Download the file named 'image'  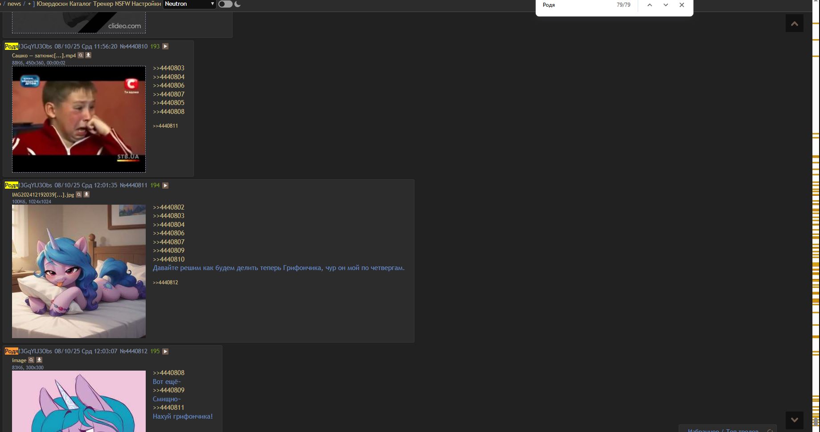(x=39, y=360)
